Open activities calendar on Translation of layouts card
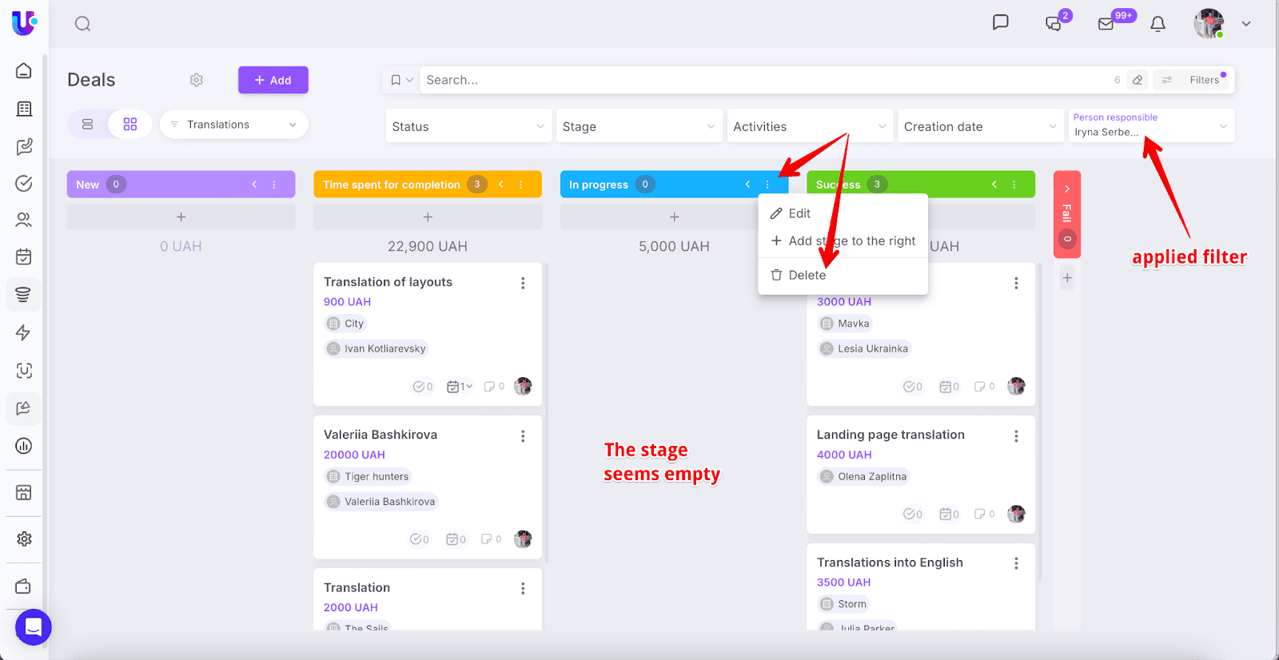1279x660 pixels. tap(460, 387)
